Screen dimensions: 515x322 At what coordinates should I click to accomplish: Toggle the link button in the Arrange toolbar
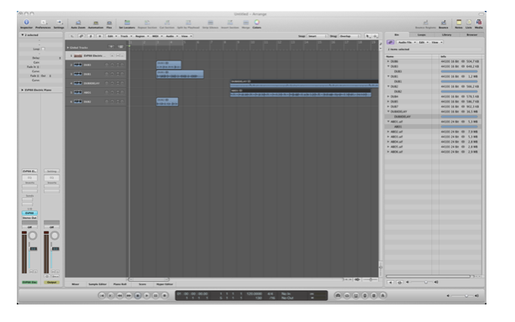(x=81, y=36)
